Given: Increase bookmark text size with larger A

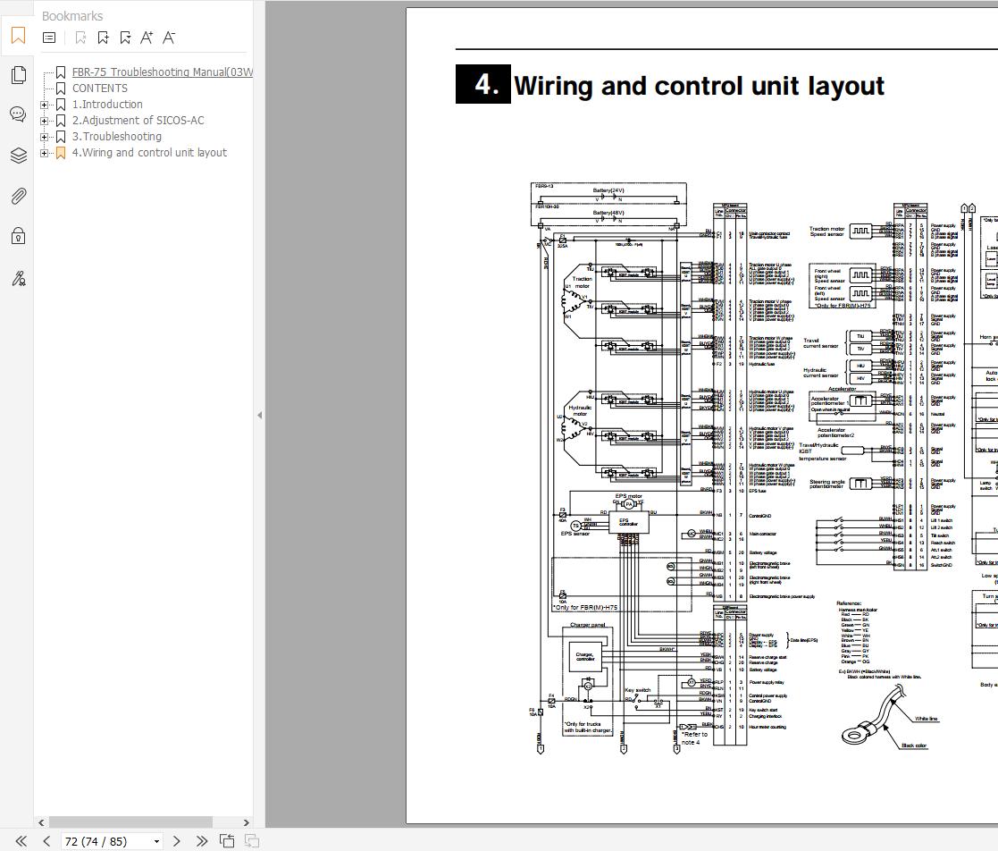Looking at the screenshot, I should coord(147,38).
